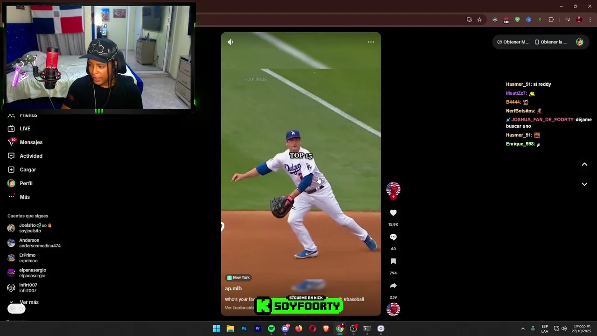This screenshot has height=336, width=597.
Task: Open Opera from the taskbar
Action: [x=312, y=329]
